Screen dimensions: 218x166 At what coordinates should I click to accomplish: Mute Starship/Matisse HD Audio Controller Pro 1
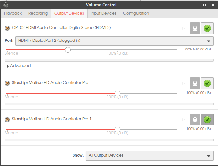coord(183,119)
